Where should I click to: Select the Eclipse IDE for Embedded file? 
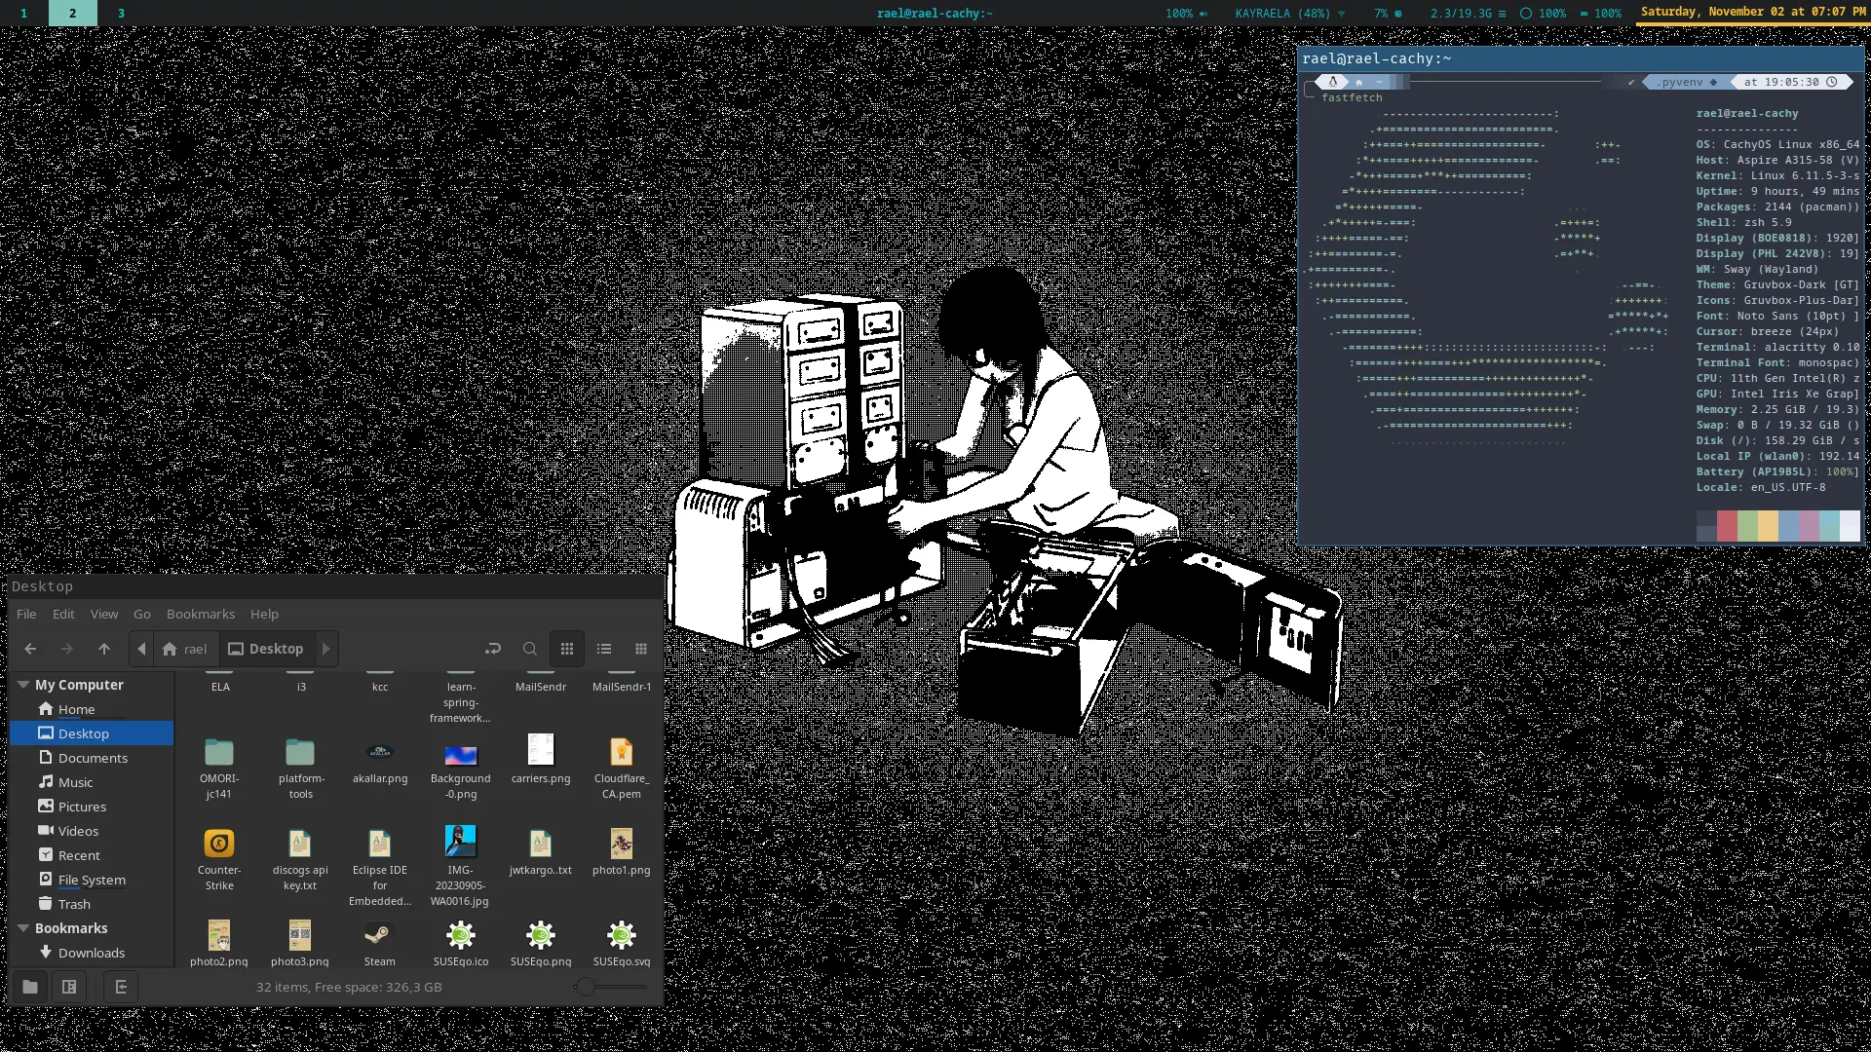(380, 867)
